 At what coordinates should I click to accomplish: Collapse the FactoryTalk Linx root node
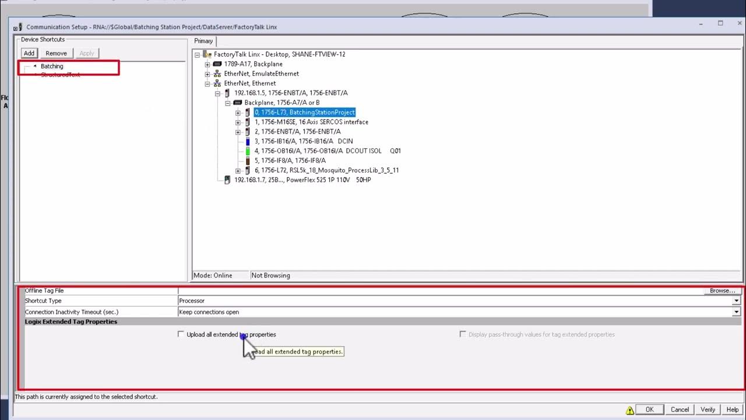point(197,54)
